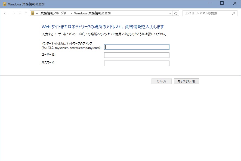The width and height of the screenshot is (241, 161).
Task: Click the パスワード: label
Action: 48,63
